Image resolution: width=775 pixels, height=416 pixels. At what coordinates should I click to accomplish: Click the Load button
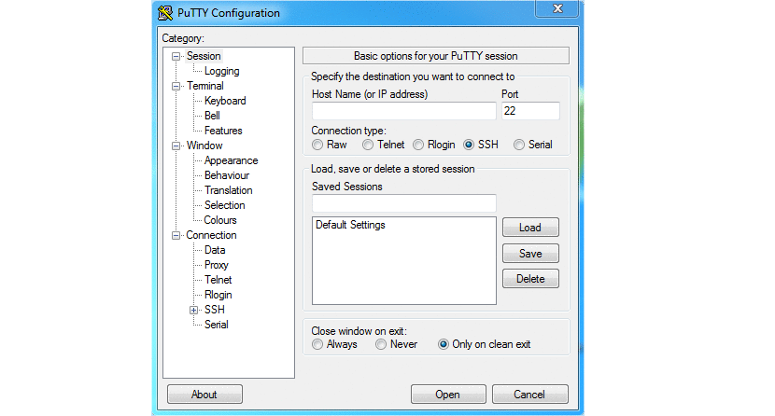pos(530,228)
